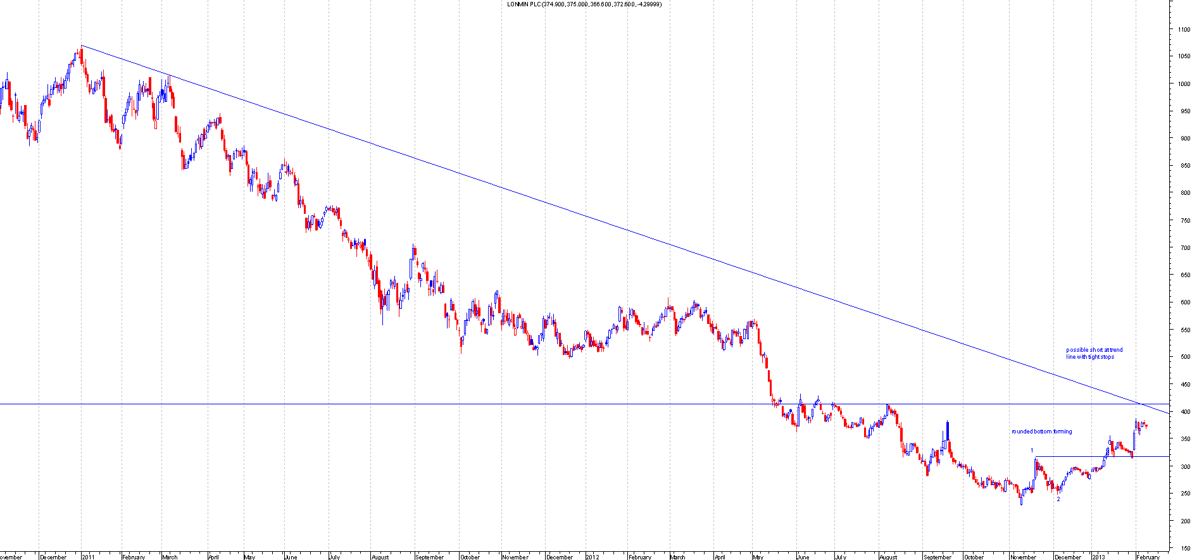
Task: Click the 1000 price axis label
Action: point(1184,84)
